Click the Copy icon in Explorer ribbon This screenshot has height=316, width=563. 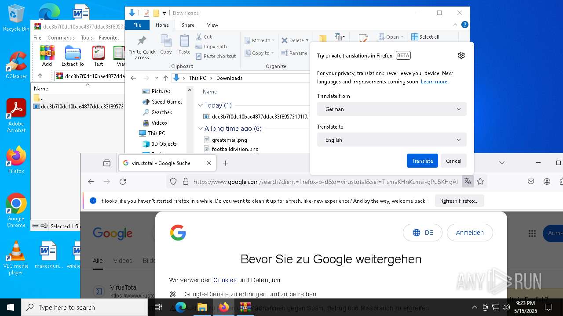[x=166, y=45]
